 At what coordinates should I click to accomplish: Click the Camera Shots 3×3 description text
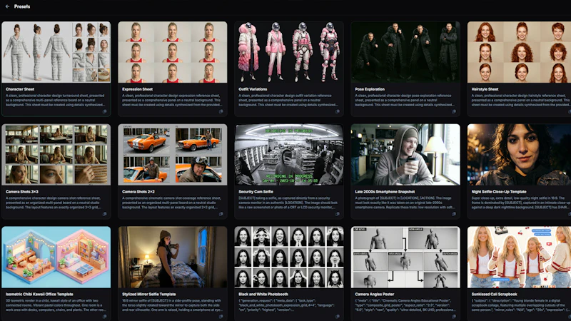(x=54, y=203)
